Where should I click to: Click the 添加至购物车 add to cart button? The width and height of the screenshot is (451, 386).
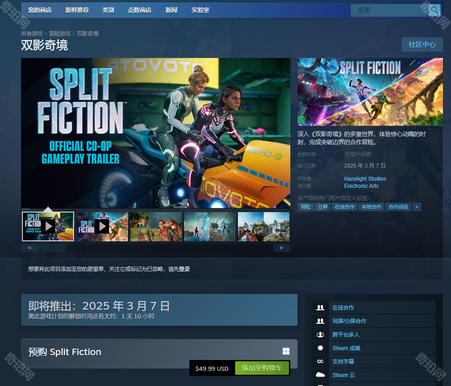262,368
